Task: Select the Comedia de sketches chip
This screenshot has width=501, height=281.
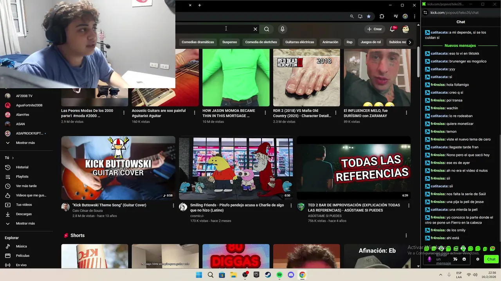Action: [261, 42]
